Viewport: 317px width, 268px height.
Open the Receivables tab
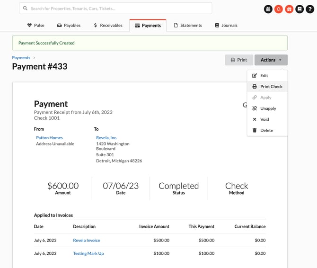108,26
